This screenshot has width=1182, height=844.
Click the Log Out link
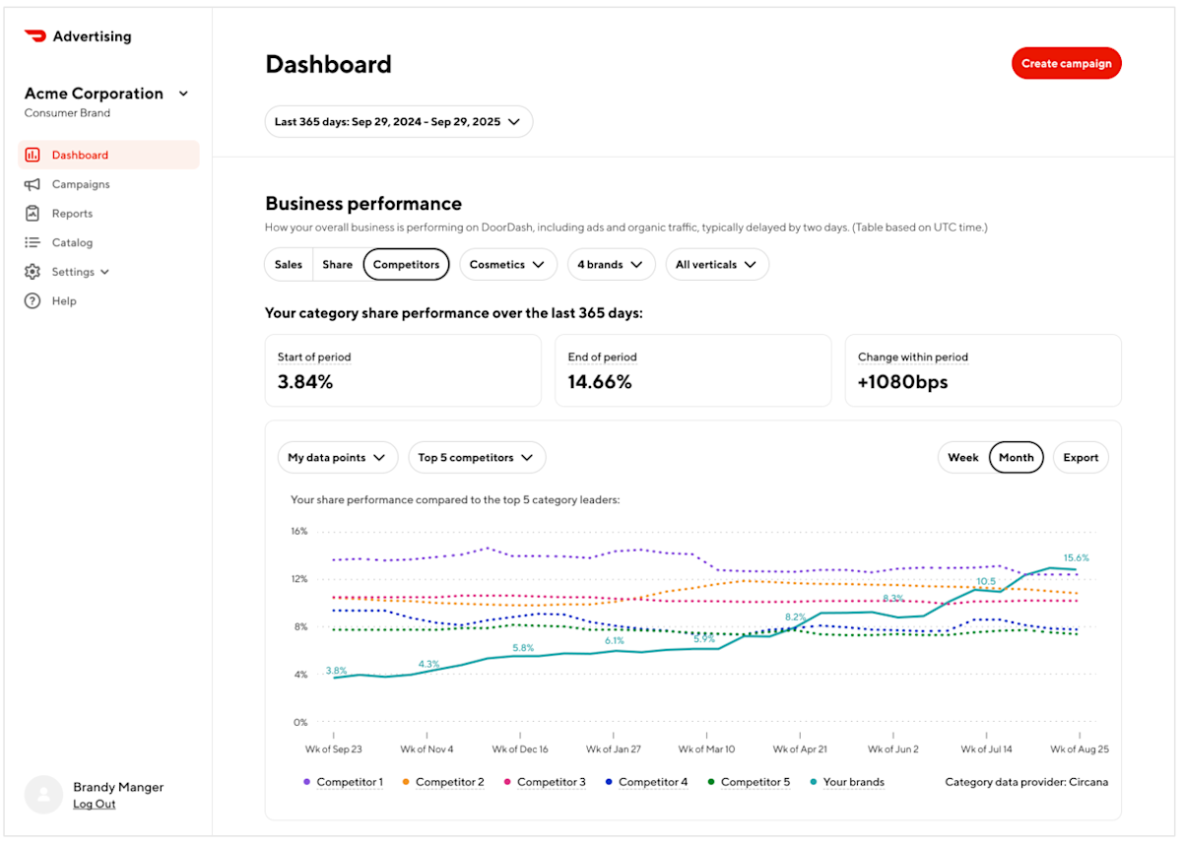[94, 804]
